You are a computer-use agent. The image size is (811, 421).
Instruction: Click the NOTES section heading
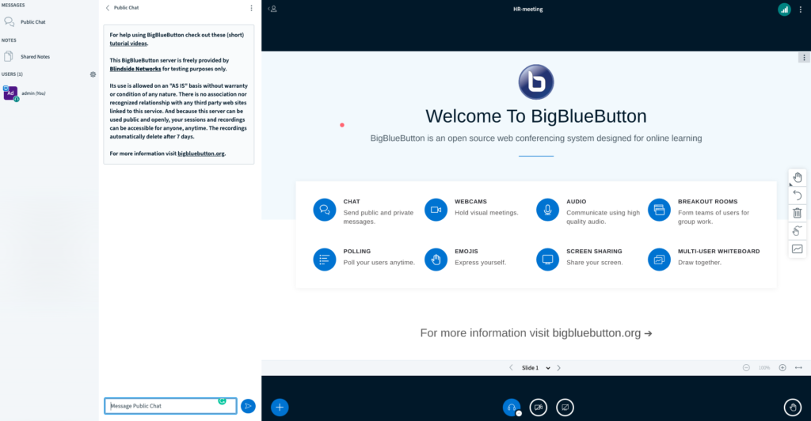[9, 40]
